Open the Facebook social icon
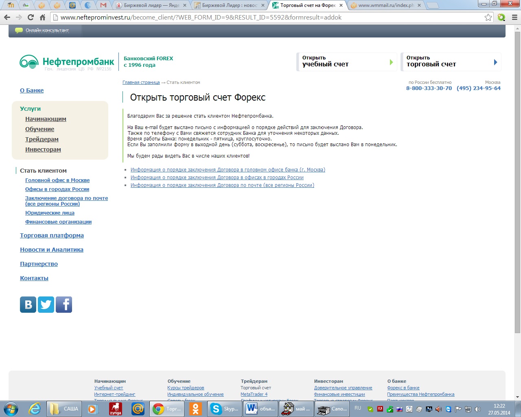Image resolution: width=521 pixels, height=417 pixels. [64, 305]
